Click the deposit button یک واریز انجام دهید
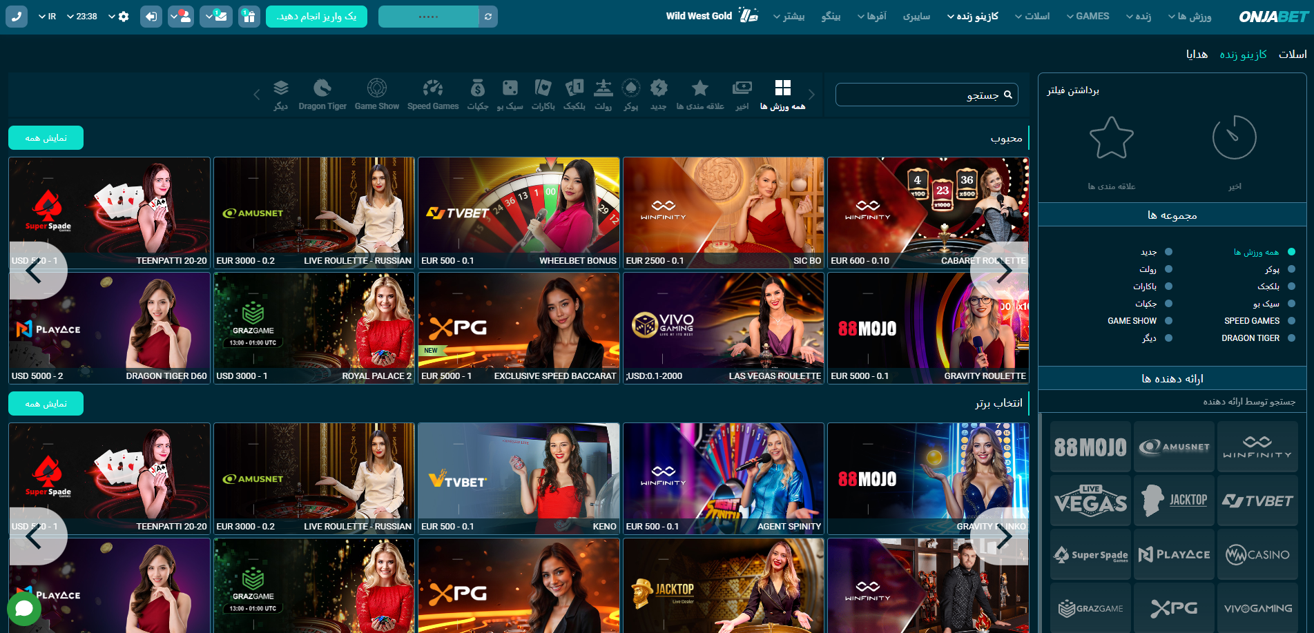The height and width of the screenshot is (633, 1314). click(x=316, y=17)
